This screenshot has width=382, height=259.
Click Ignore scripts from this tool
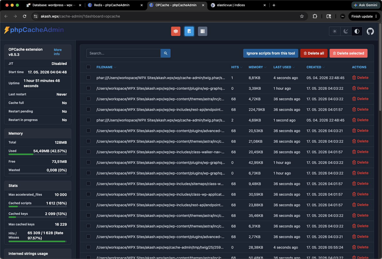click(271, 53)
